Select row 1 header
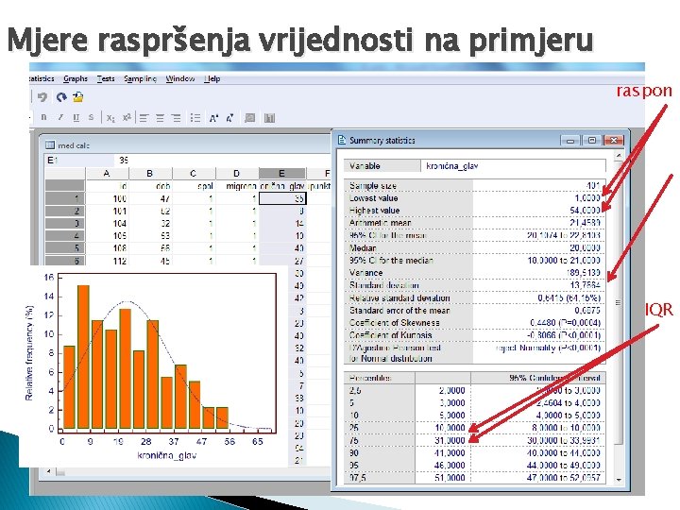The width and height of the screenshot is (680, 510). [65, 198]
